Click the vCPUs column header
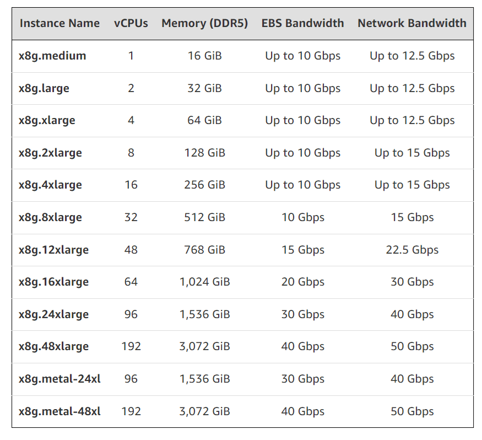Screen dimensions: 482x440 (131, 23)
